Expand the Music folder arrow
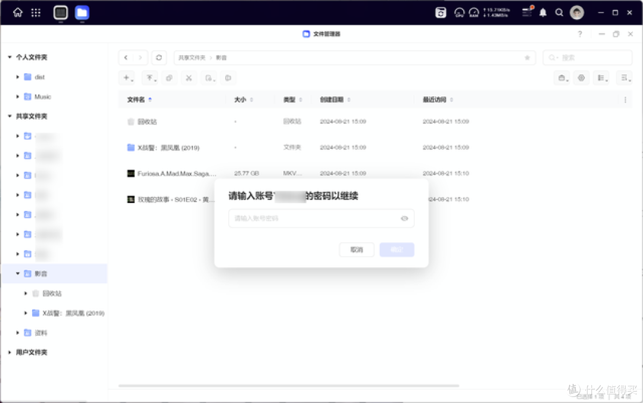This screenshot has width=643, height=403. (x=18, y=97)
